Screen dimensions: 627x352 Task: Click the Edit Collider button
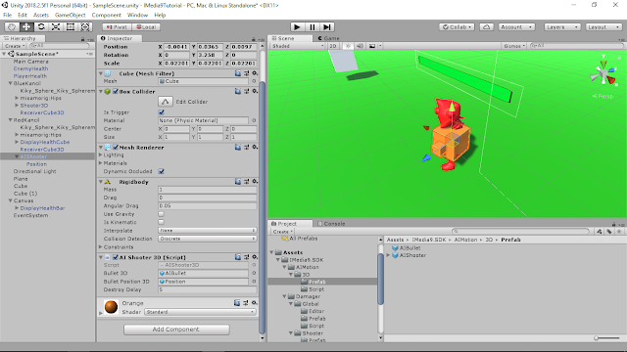(166, 102)
